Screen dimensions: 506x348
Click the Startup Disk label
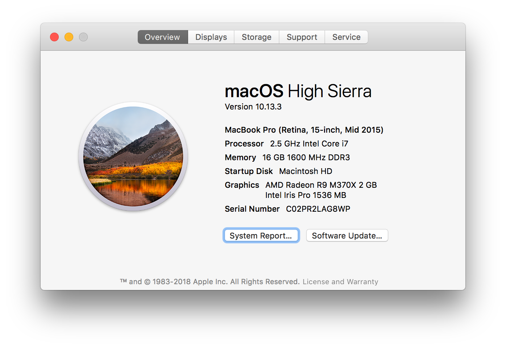(x=249, y=171)
